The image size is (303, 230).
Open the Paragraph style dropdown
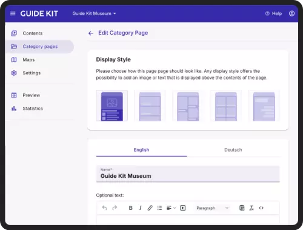pyautogui.click(x=213, y=208)
